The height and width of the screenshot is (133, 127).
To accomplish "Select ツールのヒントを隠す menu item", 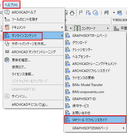I will [34, 19].
